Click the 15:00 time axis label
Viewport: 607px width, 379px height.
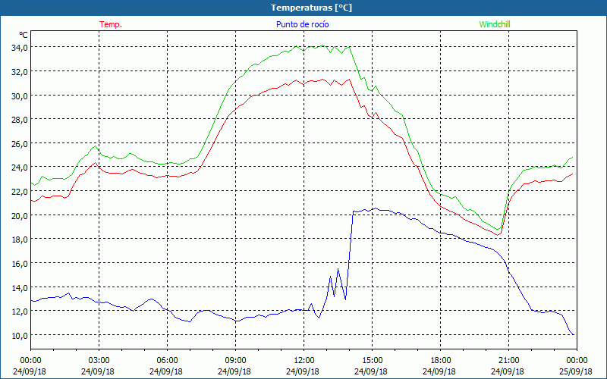(372, 361)
